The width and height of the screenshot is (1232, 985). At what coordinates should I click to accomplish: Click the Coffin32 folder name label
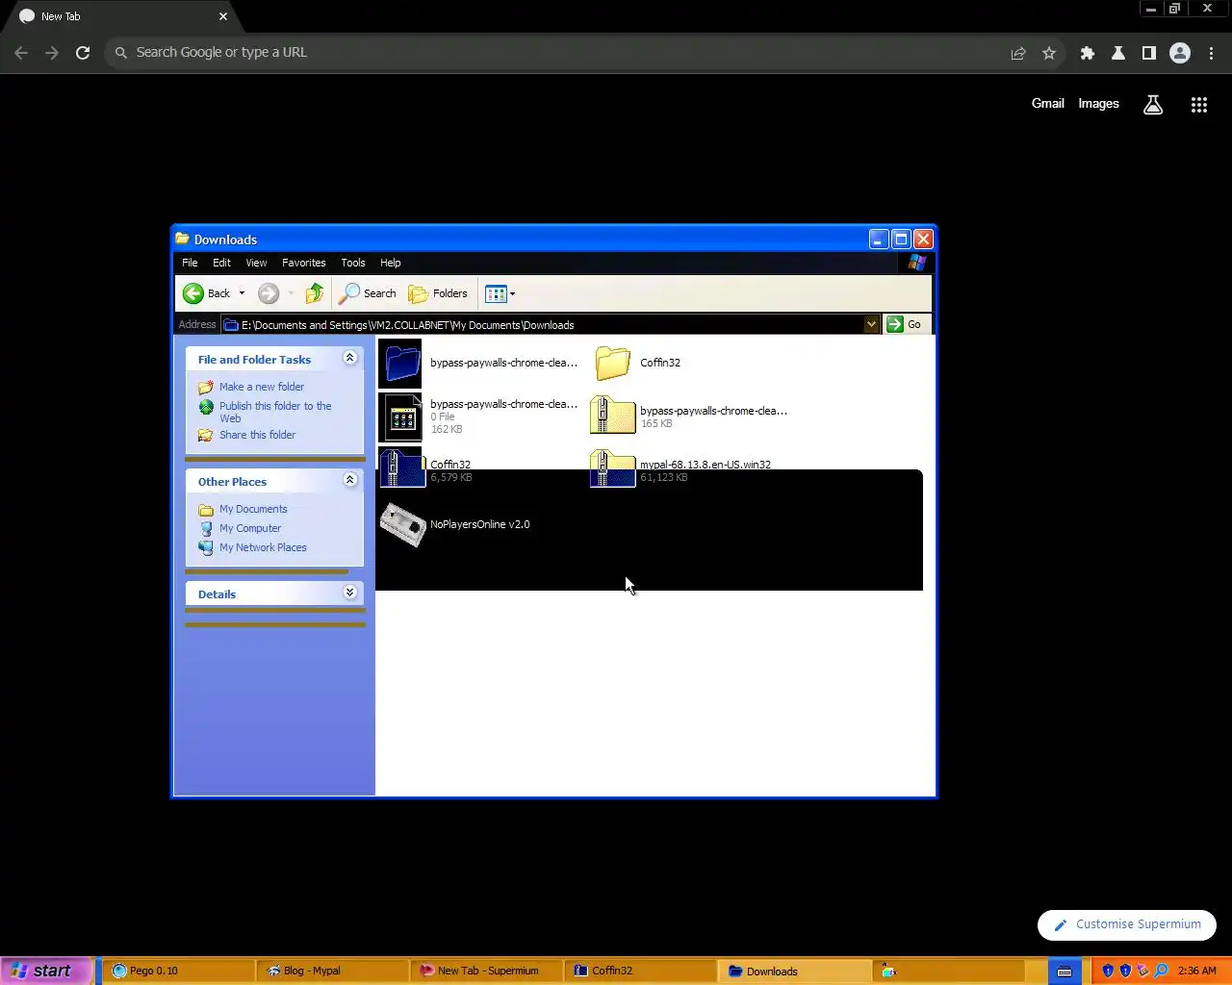660,363
